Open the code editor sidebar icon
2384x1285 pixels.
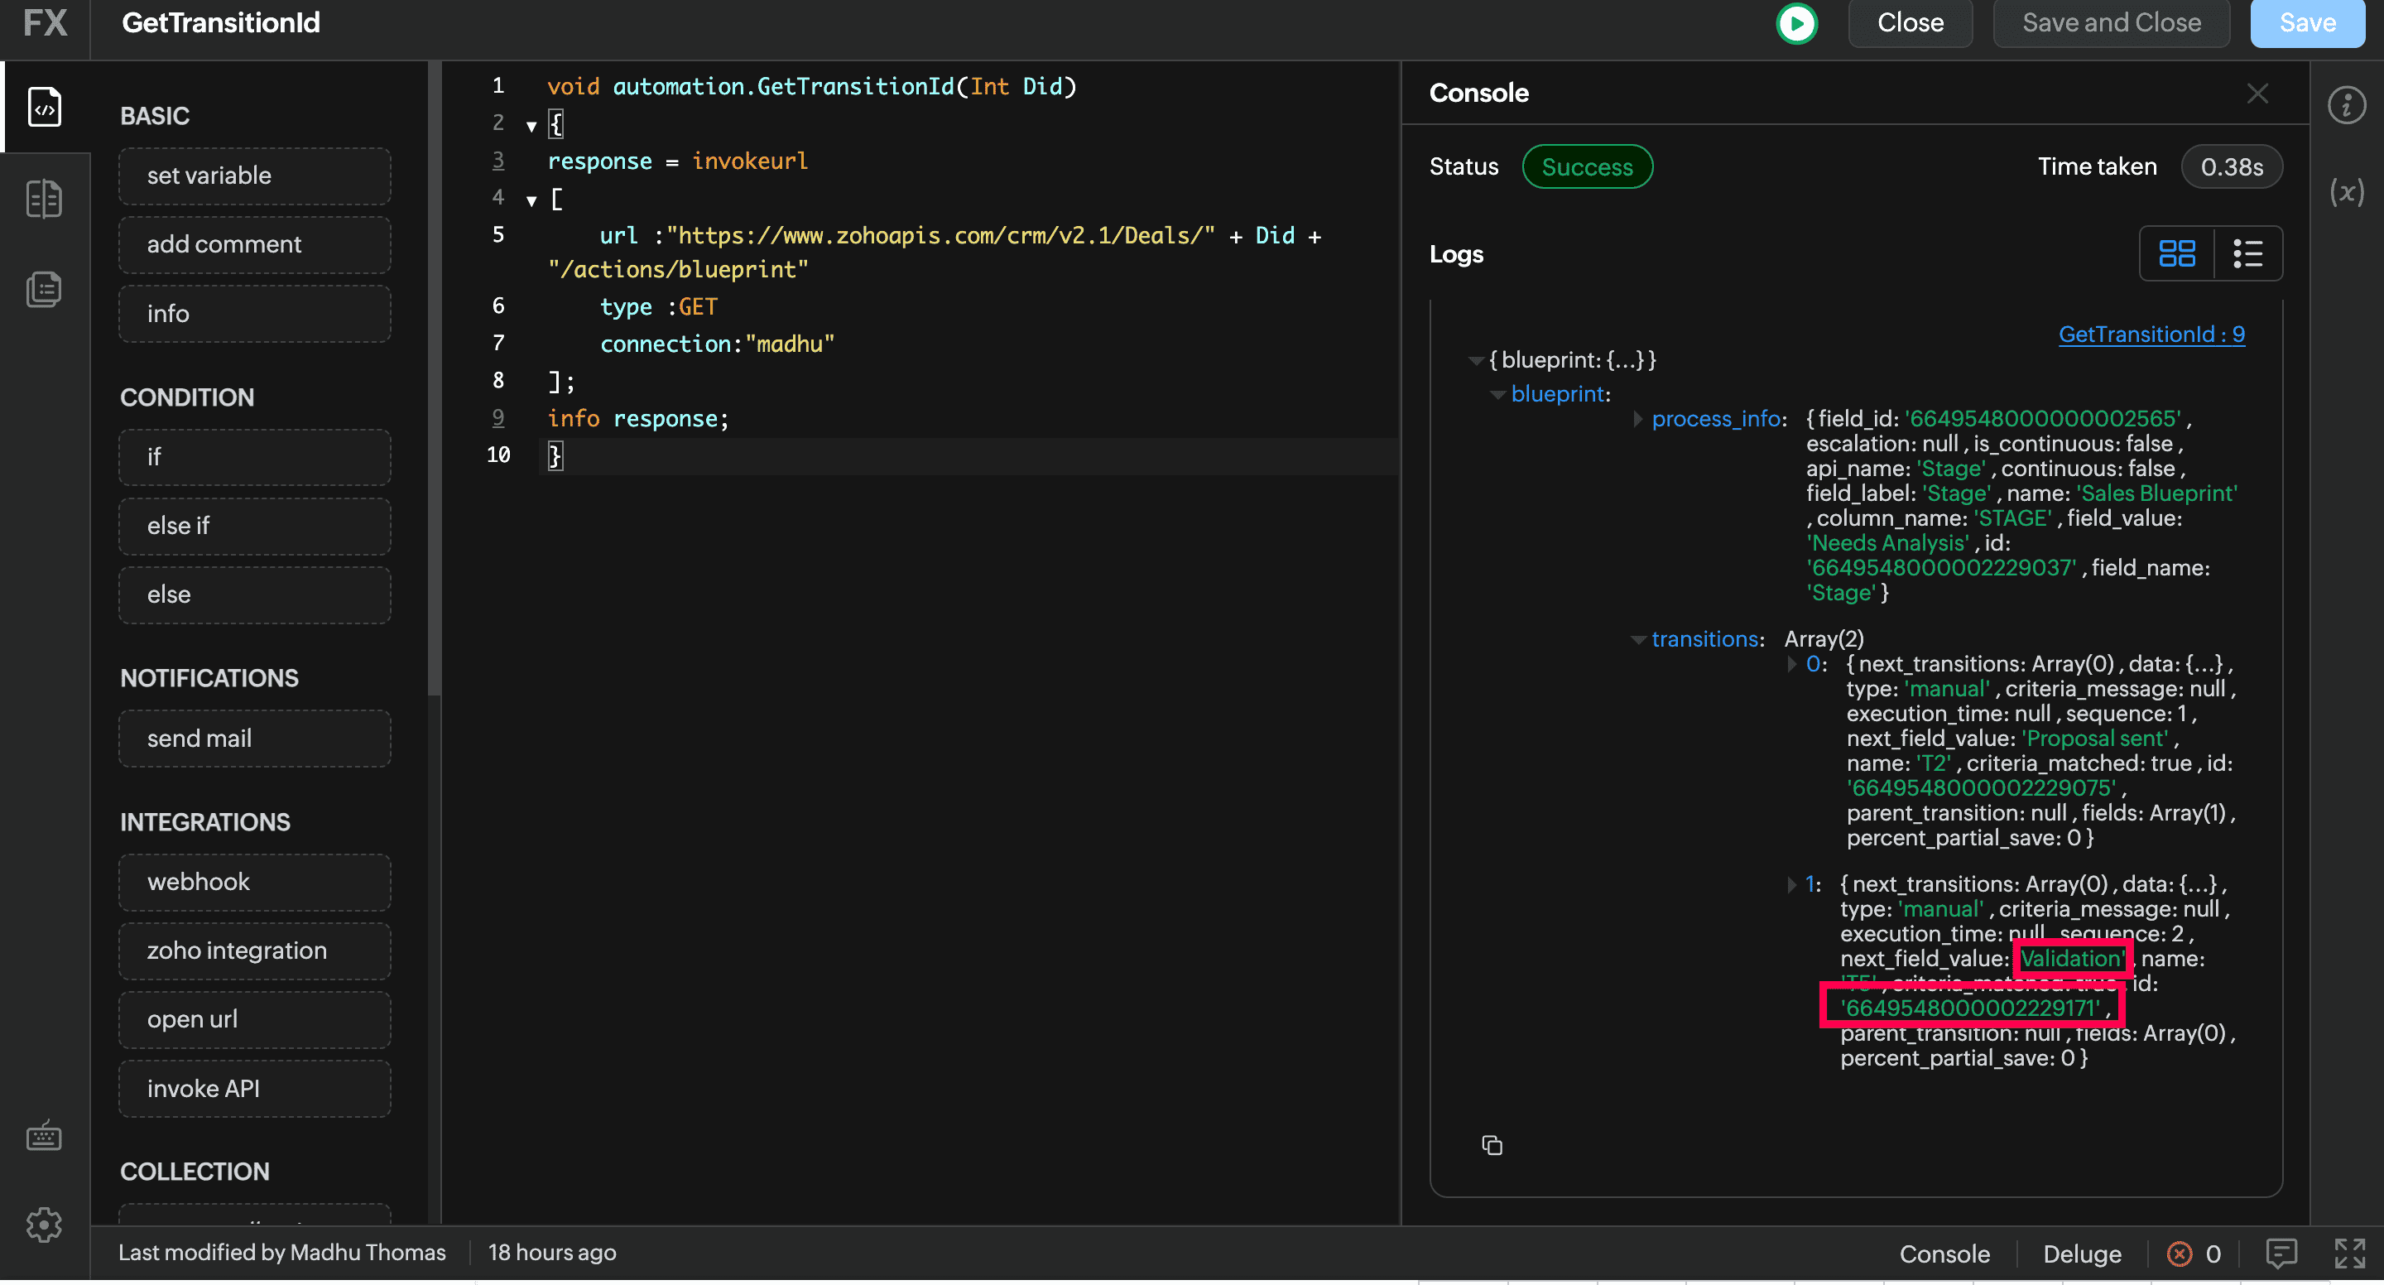[45, 108]
